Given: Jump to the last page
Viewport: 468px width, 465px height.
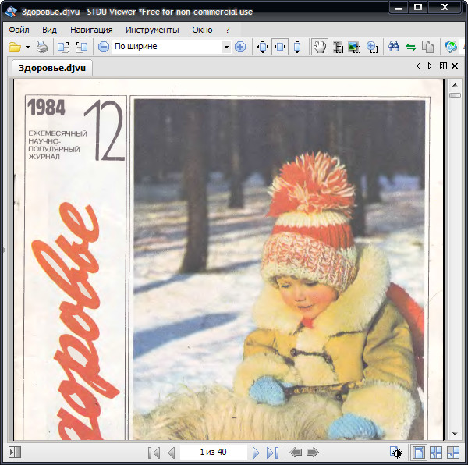Looking at the screenshot, I should tap(273, 453).
